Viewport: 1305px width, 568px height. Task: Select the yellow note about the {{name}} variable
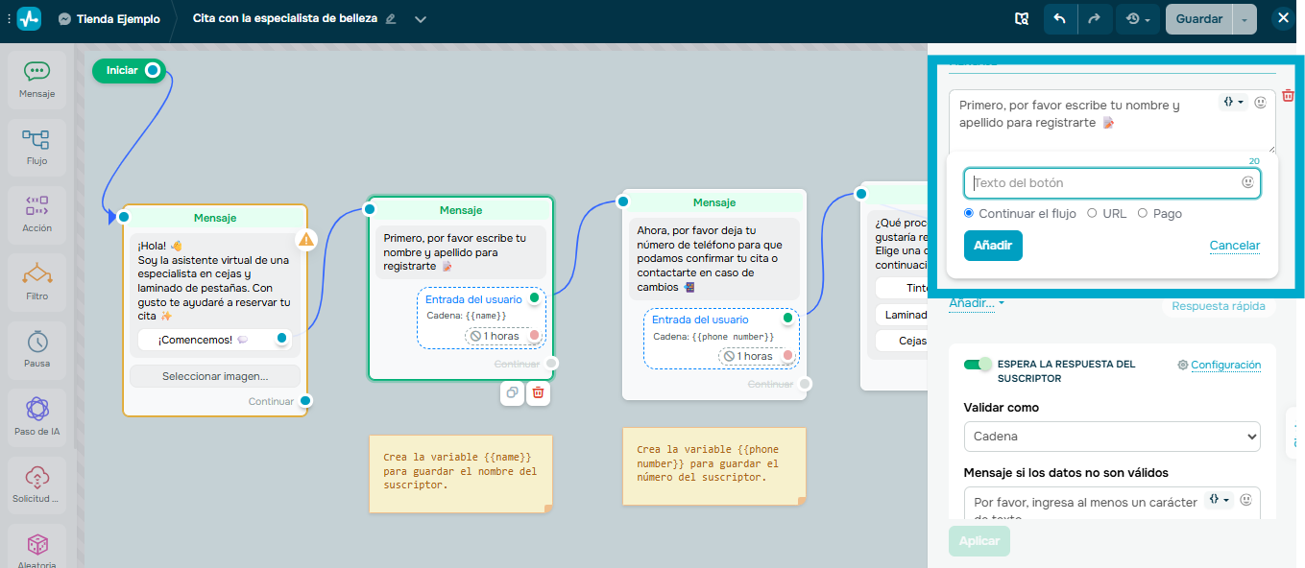pyautogui.click(x=461, y=473)
